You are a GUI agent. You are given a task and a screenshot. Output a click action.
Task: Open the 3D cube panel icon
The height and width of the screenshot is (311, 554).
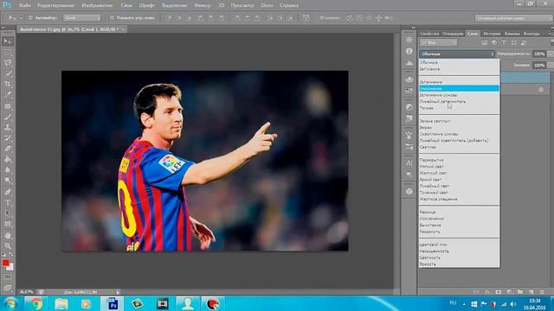pyautogui.click(x=409, y=191)
